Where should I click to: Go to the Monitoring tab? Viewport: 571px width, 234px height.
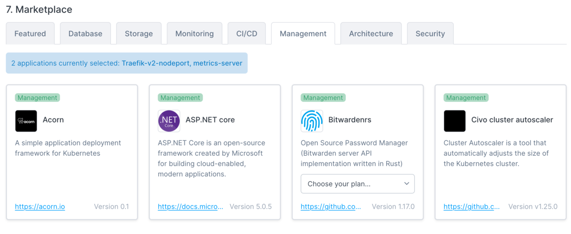click(194, 34)
